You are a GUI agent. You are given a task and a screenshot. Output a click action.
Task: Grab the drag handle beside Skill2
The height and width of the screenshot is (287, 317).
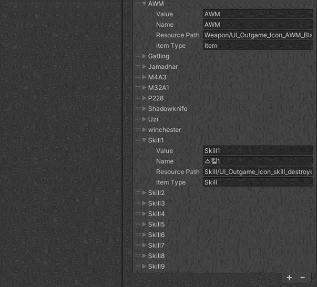pos(138,192)
